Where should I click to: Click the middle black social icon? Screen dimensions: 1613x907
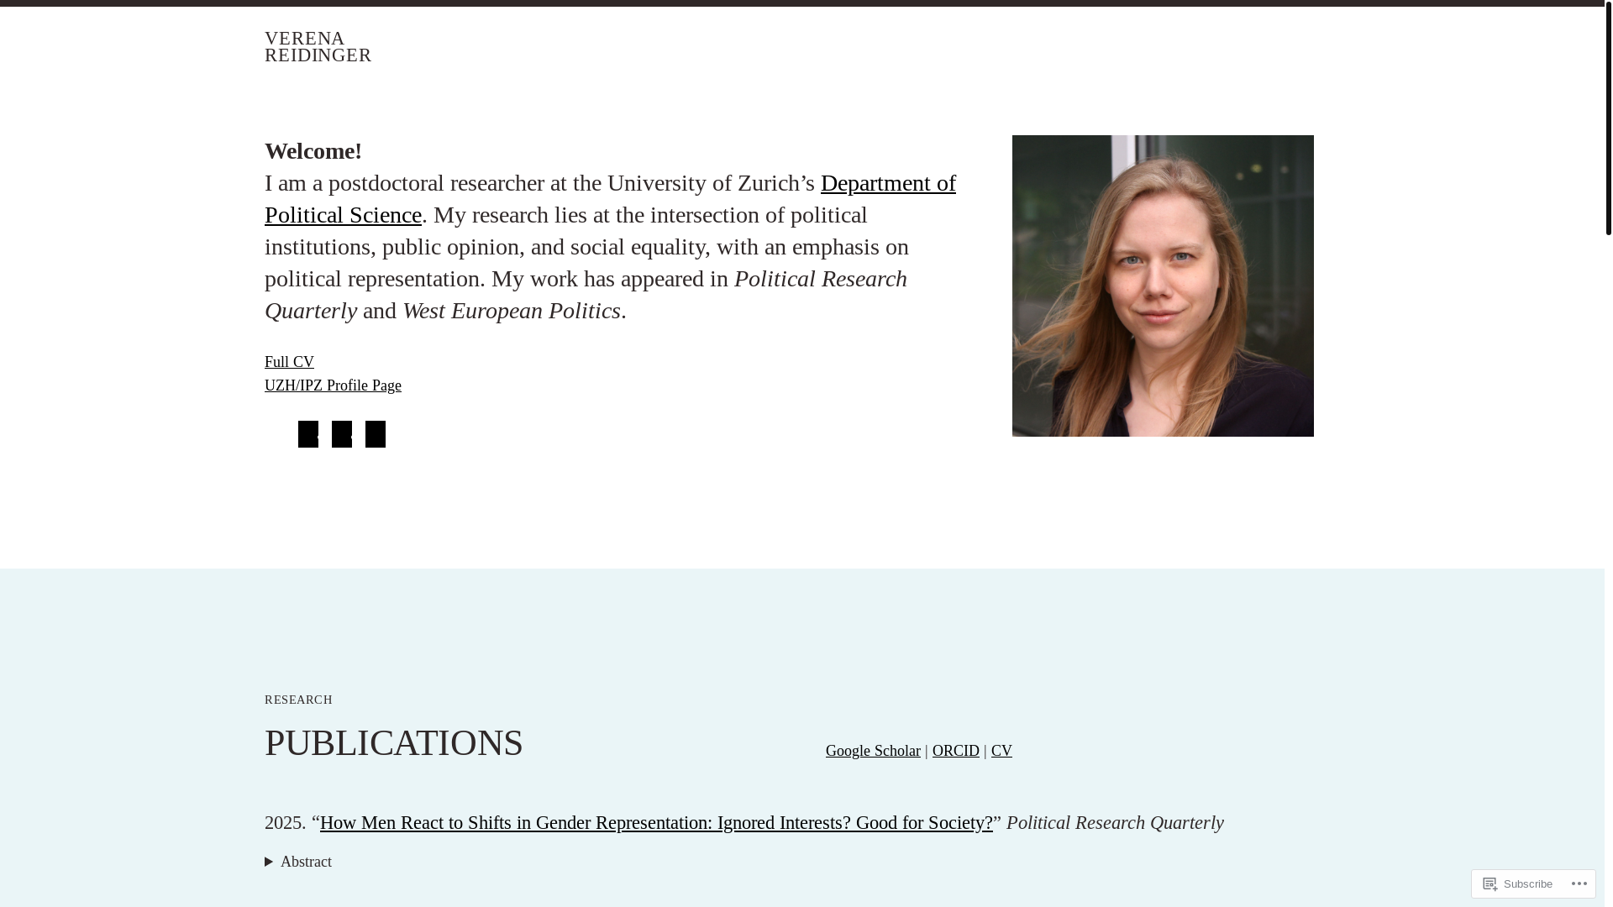[342, 434]
